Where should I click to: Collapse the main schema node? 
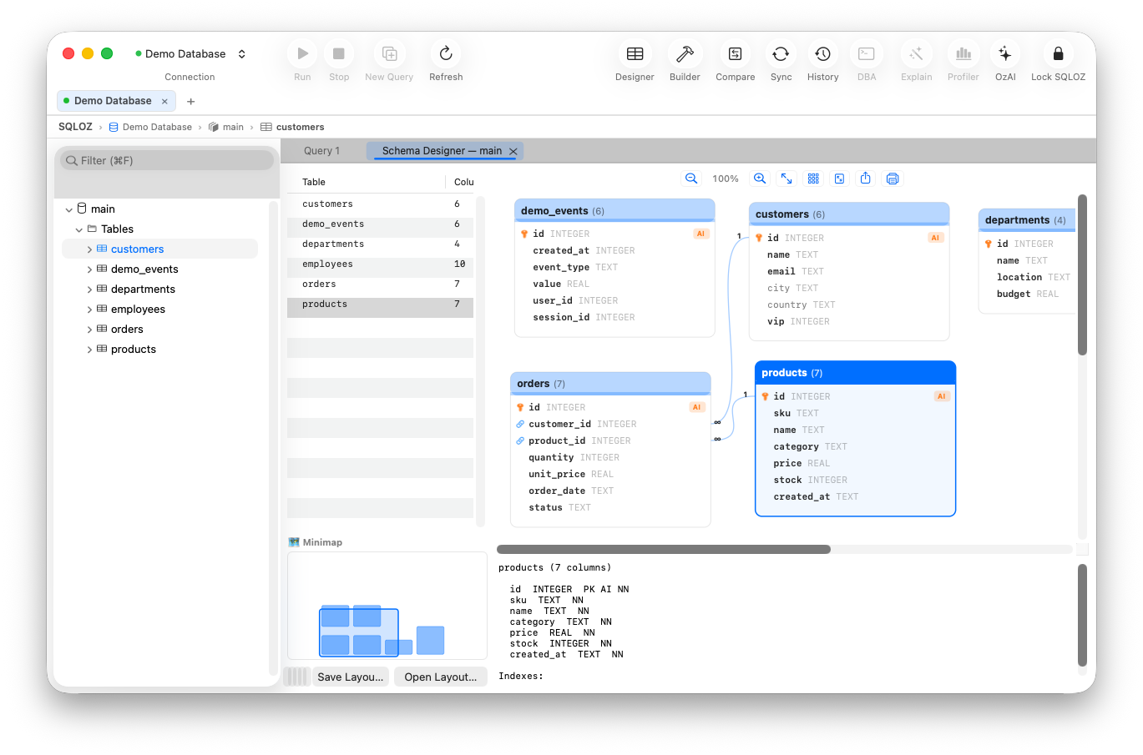click(69, 209)
